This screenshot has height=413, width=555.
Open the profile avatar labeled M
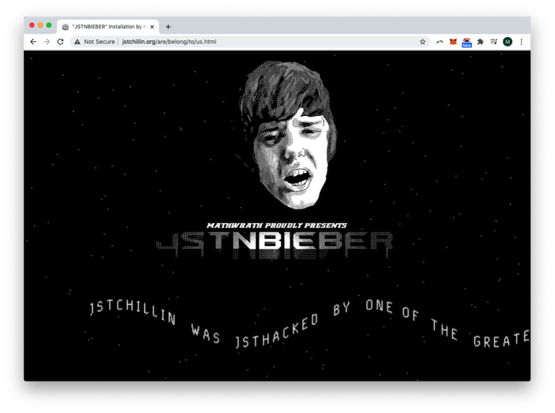coord(508,42)
